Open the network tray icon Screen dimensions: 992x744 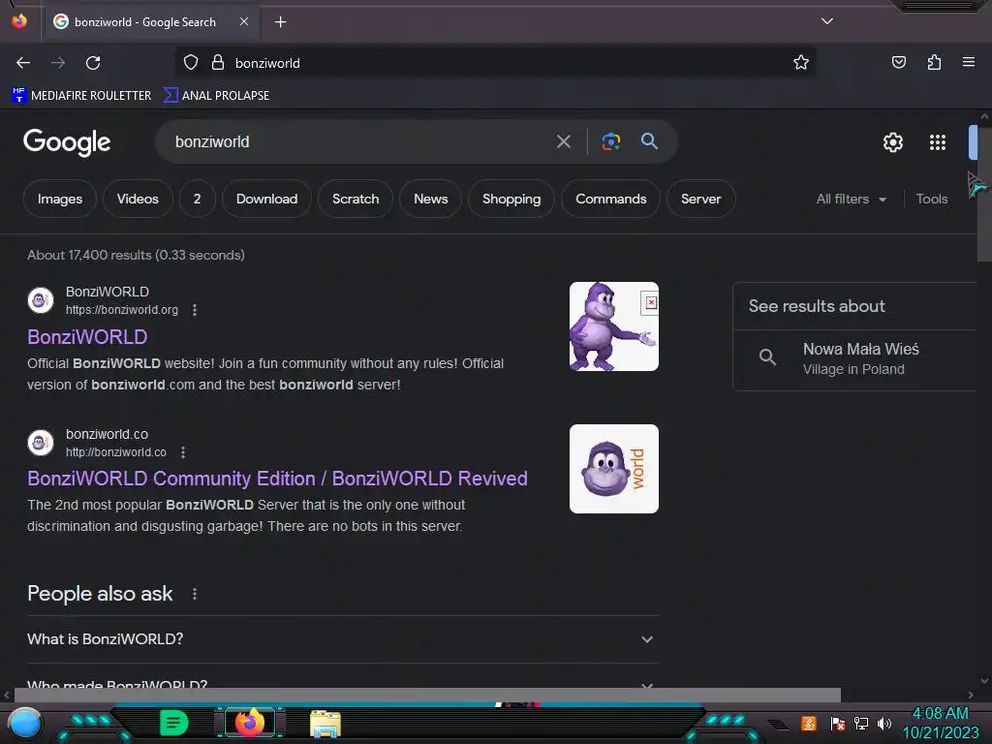[861, 723]
